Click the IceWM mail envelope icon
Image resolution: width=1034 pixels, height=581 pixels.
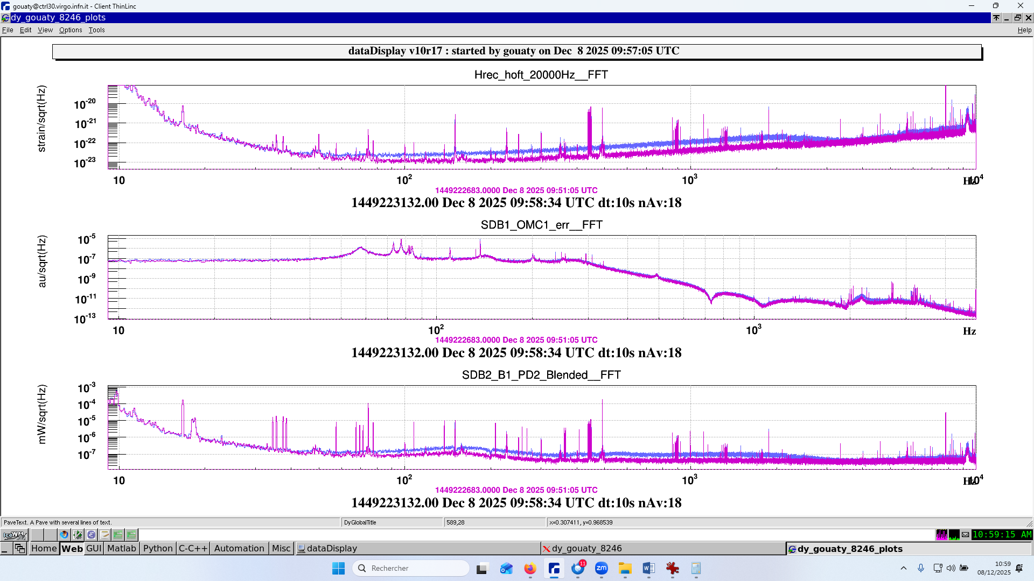tap(965, 535)
